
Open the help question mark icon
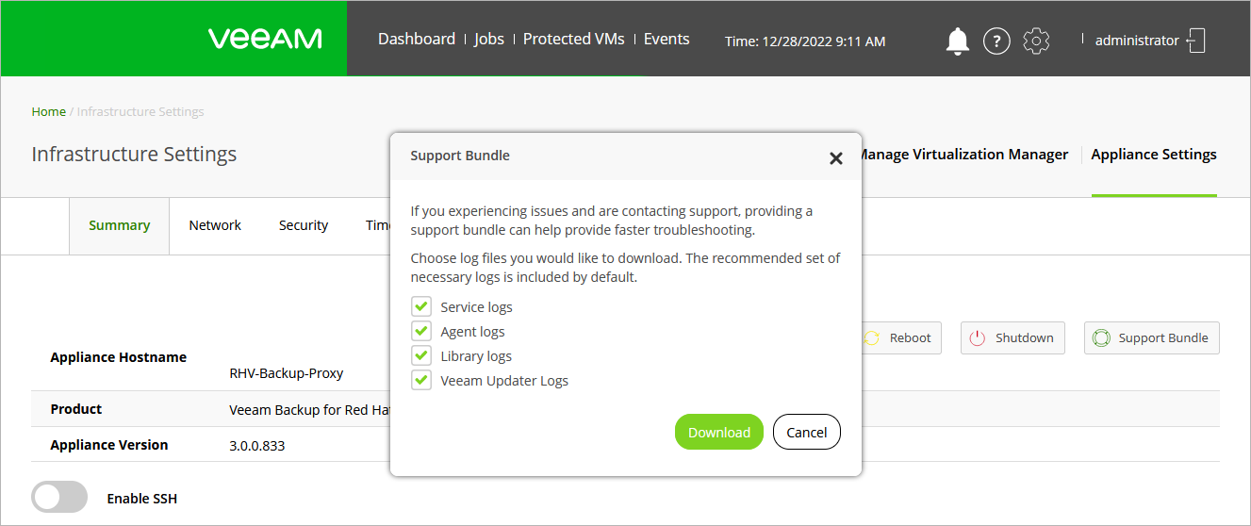click(996, 41)
